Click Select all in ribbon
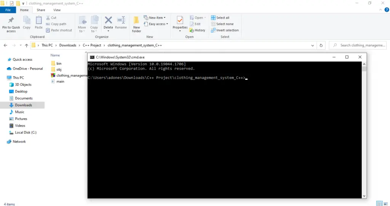Image resolution: width=390 pixels, height=206 pixels. [x=220, y=17]
